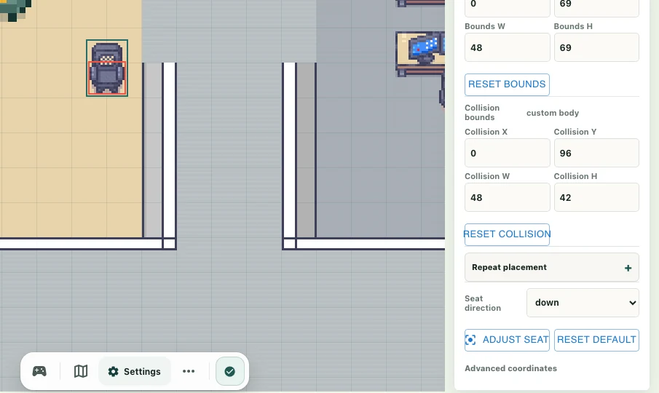Click the RESET COLLISION button
659x393 pixels.
[508, 234]
